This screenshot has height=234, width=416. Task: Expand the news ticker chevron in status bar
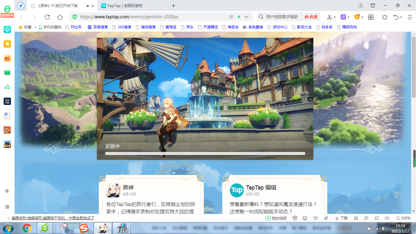[x=9, y=218]
